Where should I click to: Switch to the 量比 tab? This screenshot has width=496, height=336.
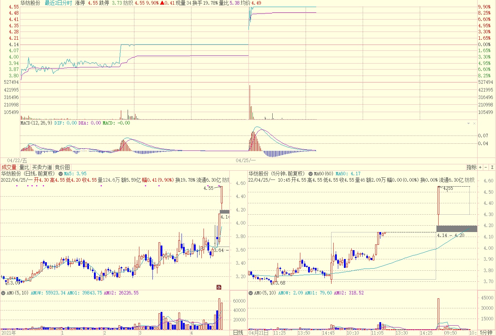24,167
